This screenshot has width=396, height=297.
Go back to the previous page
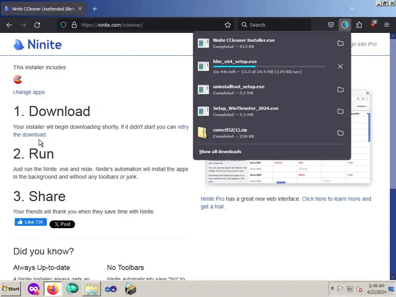click(x=9, y=25)
